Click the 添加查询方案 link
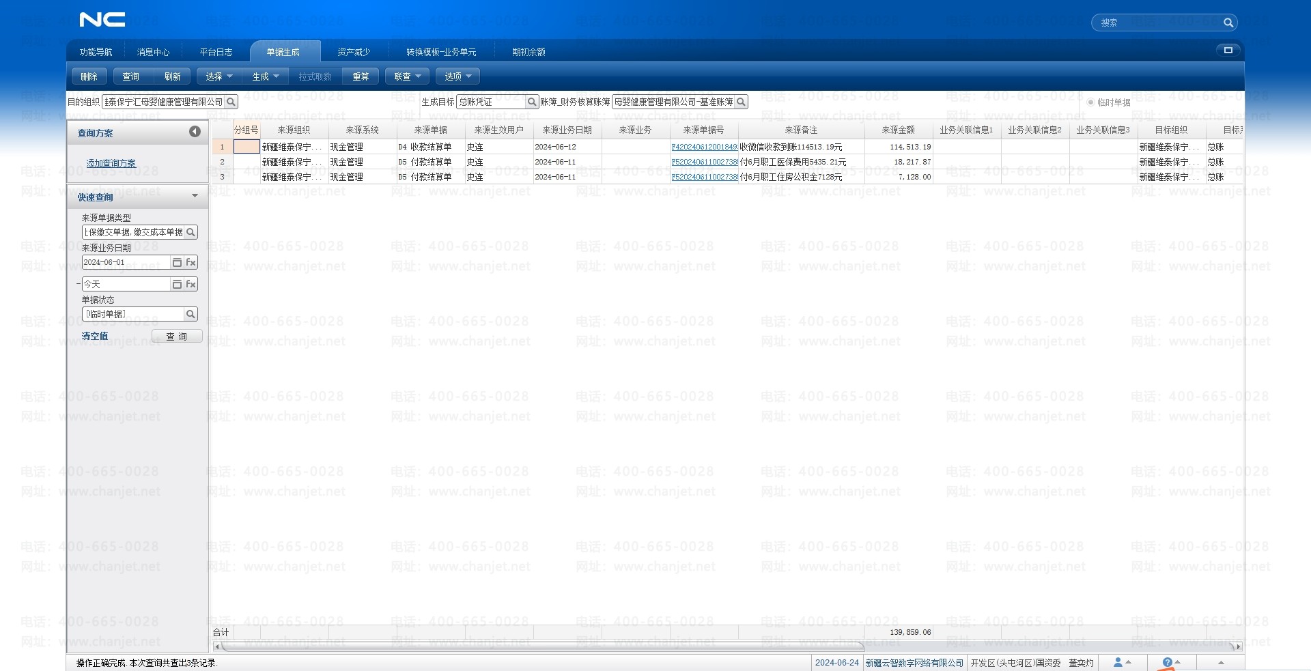 pyautogui.click(x=111, y=163)
